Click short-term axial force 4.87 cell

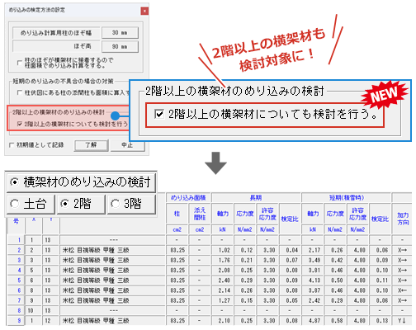[312, 320]
